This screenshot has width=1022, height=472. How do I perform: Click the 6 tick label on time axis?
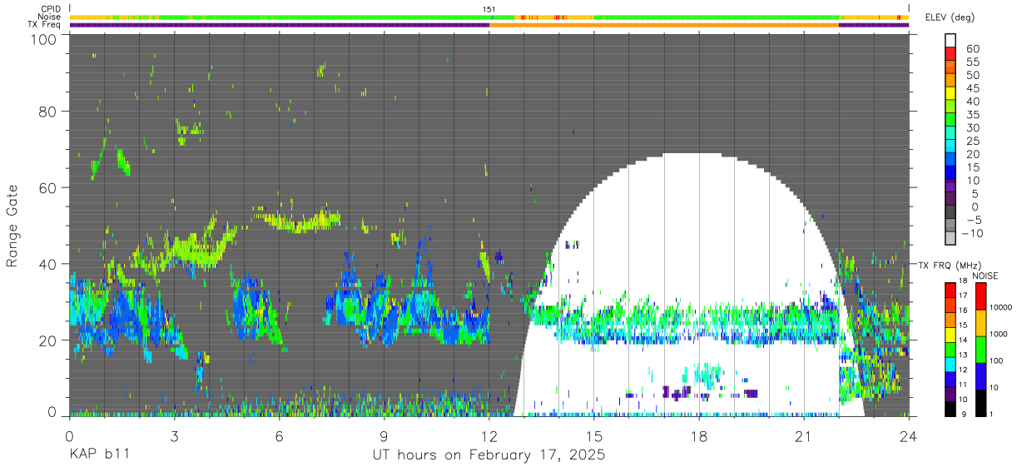pyautogui.click(x=279, y=435)
